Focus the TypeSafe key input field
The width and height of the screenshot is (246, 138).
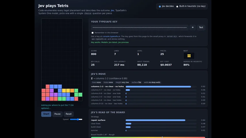(x=140, y=27)
